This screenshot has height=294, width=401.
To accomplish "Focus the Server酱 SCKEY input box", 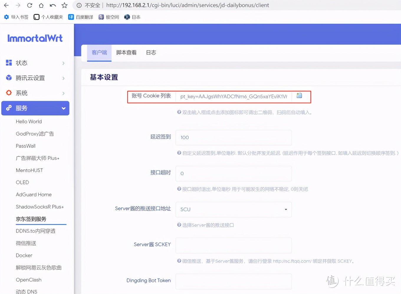I will (x=233, y=245).
